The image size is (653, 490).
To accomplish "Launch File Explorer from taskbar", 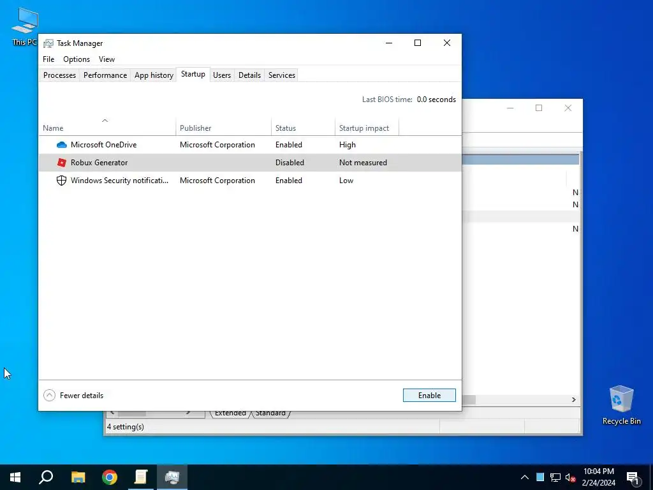I will click(78, 477).
